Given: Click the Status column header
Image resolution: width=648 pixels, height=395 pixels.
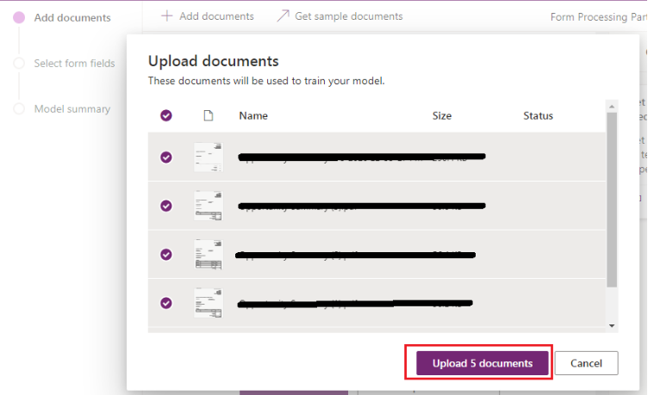Looking at the screenshot, I should [538, 115].
